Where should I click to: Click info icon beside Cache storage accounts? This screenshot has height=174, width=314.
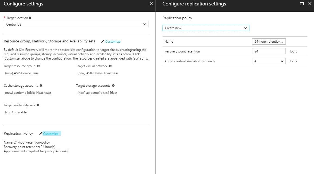pyautogui.click(x=41, y=85)
